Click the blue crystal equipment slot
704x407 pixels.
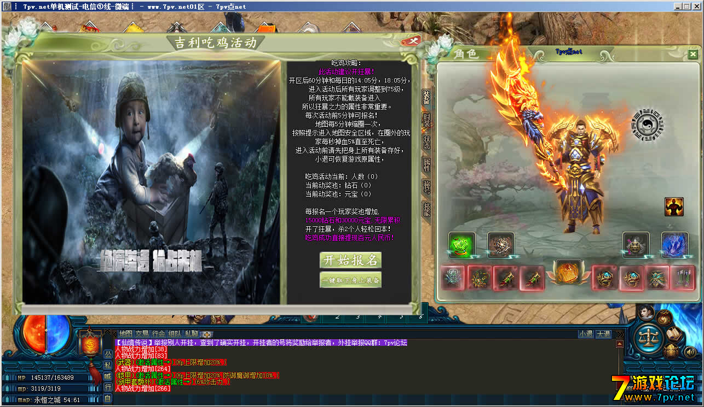(674, 245)
